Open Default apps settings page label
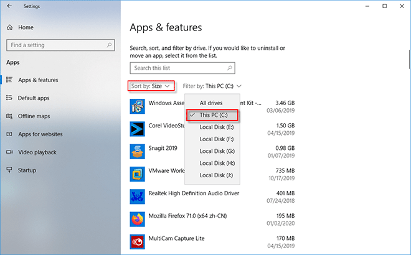 tap(34, 98)
